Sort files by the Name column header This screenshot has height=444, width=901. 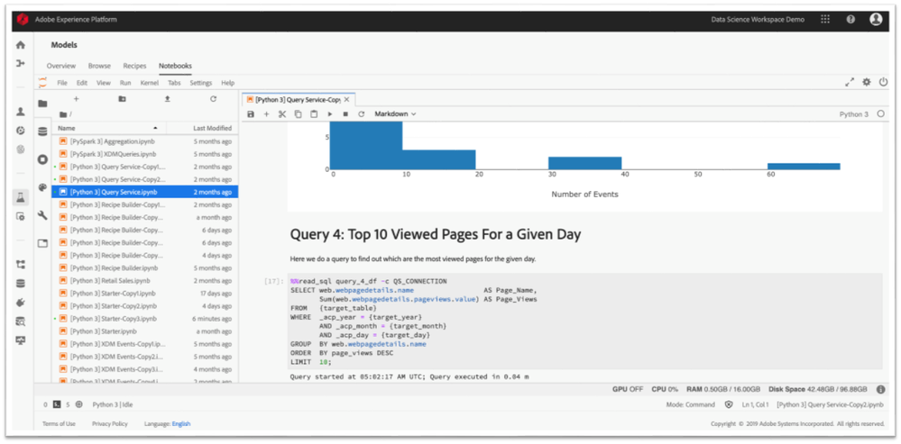[x=68, y=128]
